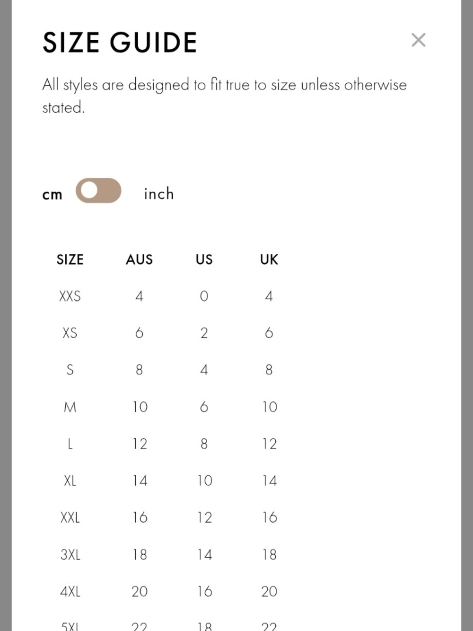Click the 4XL size row label

pyautogui.click(x=70, y=591)
